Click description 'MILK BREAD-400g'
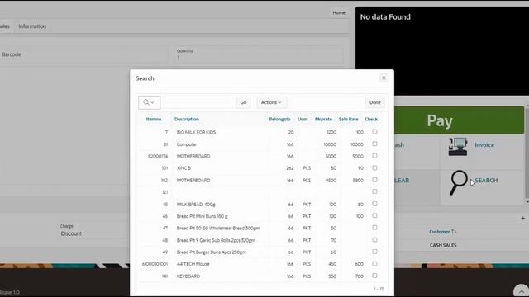The width and height of the screenshot is (529, 297). click(x=196, y=205)
